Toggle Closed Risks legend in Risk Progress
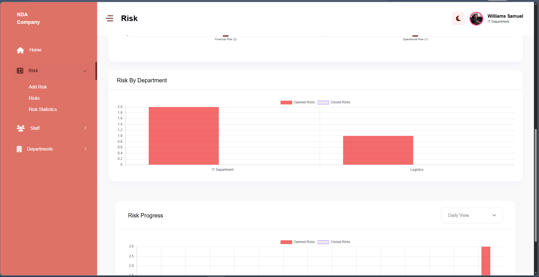The image size is (539, 277). tap(334, 242)
